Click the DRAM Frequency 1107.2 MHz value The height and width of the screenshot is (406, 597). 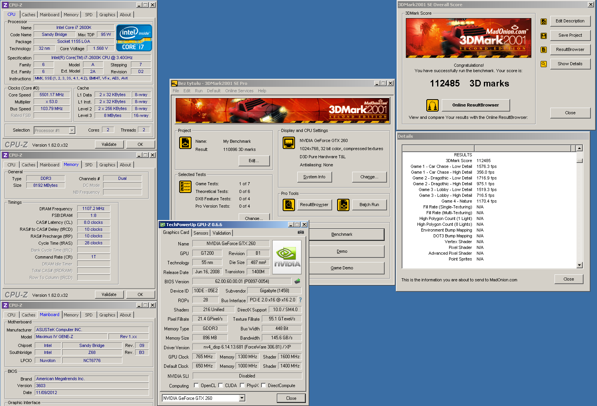point(93,208)
